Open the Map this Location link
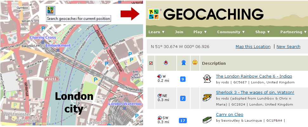Screen dimensions: 308x127 (253, 46)
